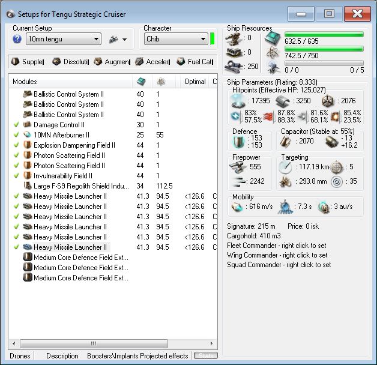Screen dimensions: 377x365
Task: Click the Optimal column header
Action: pyautogui.click(x=195, y=82)
